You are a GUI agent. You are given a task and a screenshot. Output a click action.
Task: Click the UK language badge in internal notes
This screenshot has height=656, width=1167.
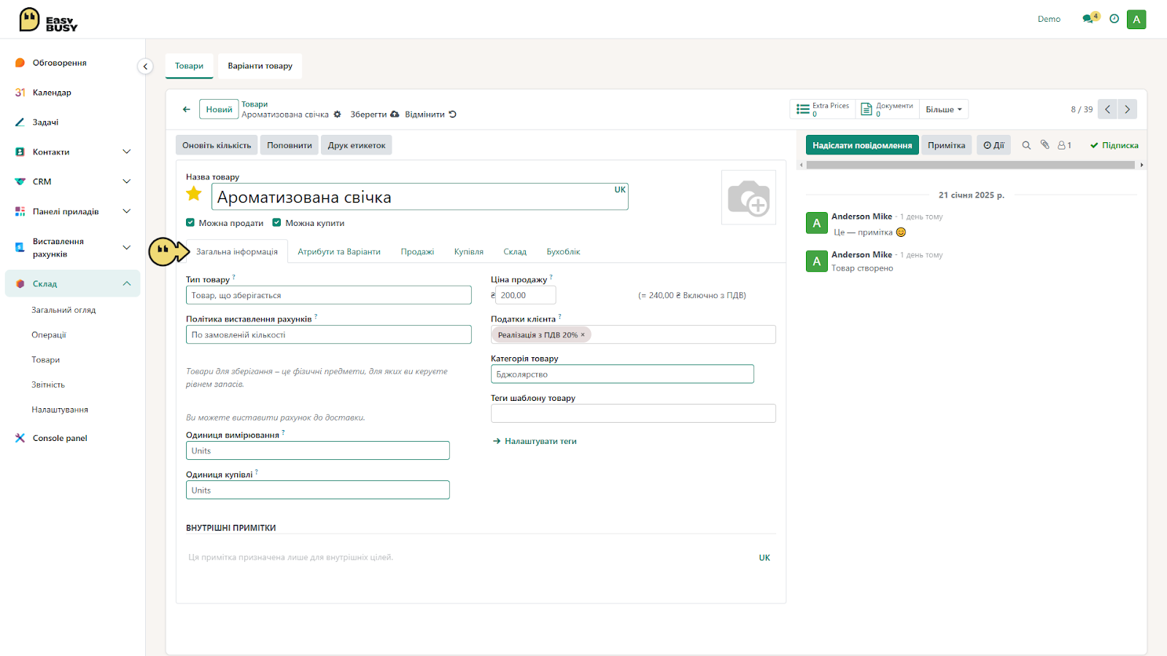point(764,558)
